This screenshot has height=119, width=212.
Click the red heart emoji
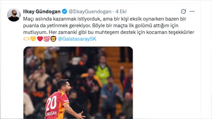(x=40, y=39)
